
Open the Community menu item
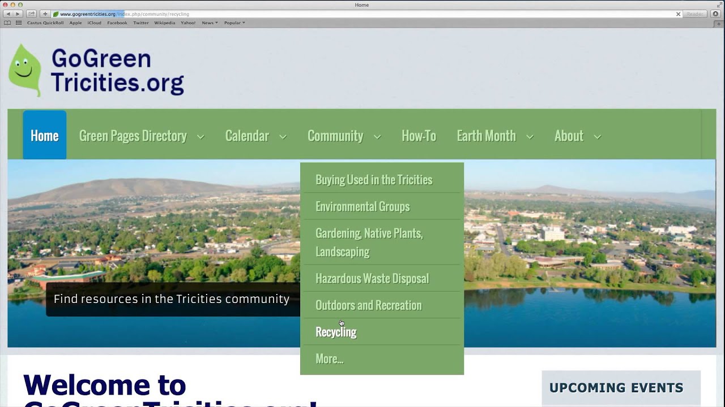335,136
